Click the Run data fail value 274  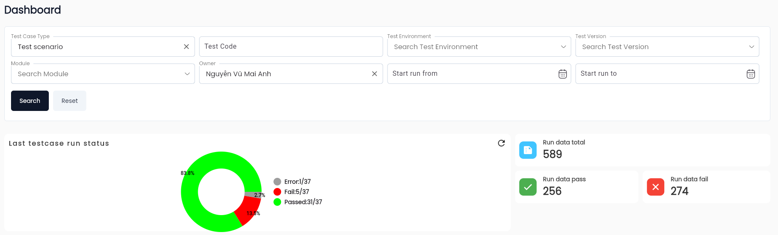(680, 191)
